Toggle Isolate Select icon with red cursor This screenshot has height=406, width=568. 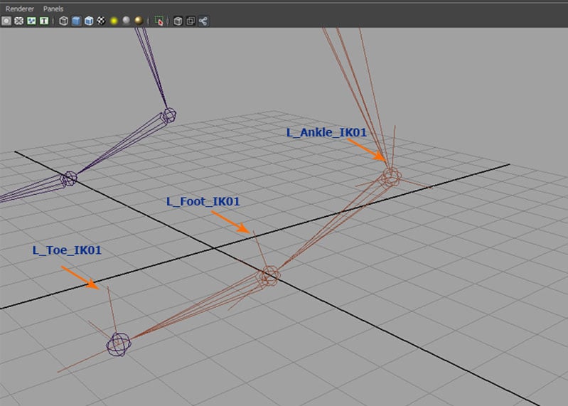(x=159, y=21)
